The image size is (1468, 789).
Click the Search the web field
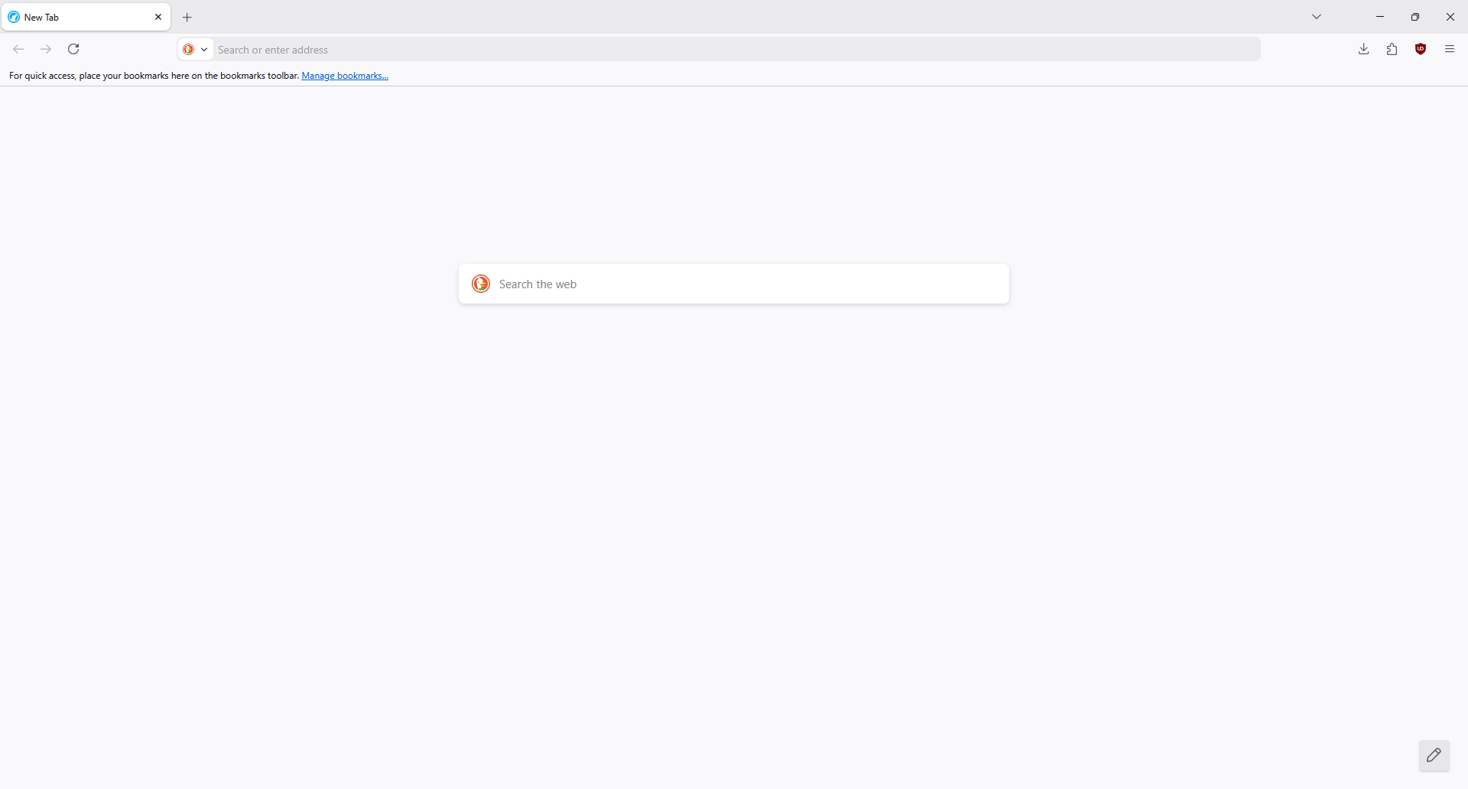coord(749,284)
